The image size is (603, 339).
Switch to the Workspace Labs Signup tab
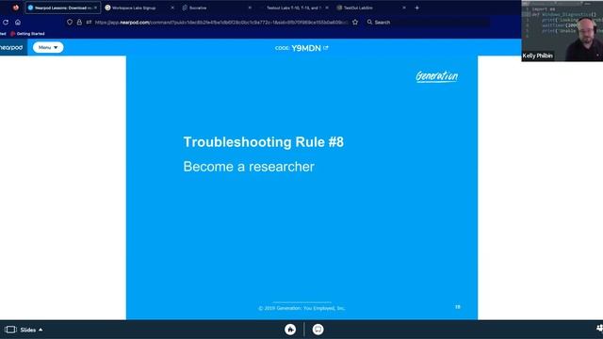pos(134,8)
